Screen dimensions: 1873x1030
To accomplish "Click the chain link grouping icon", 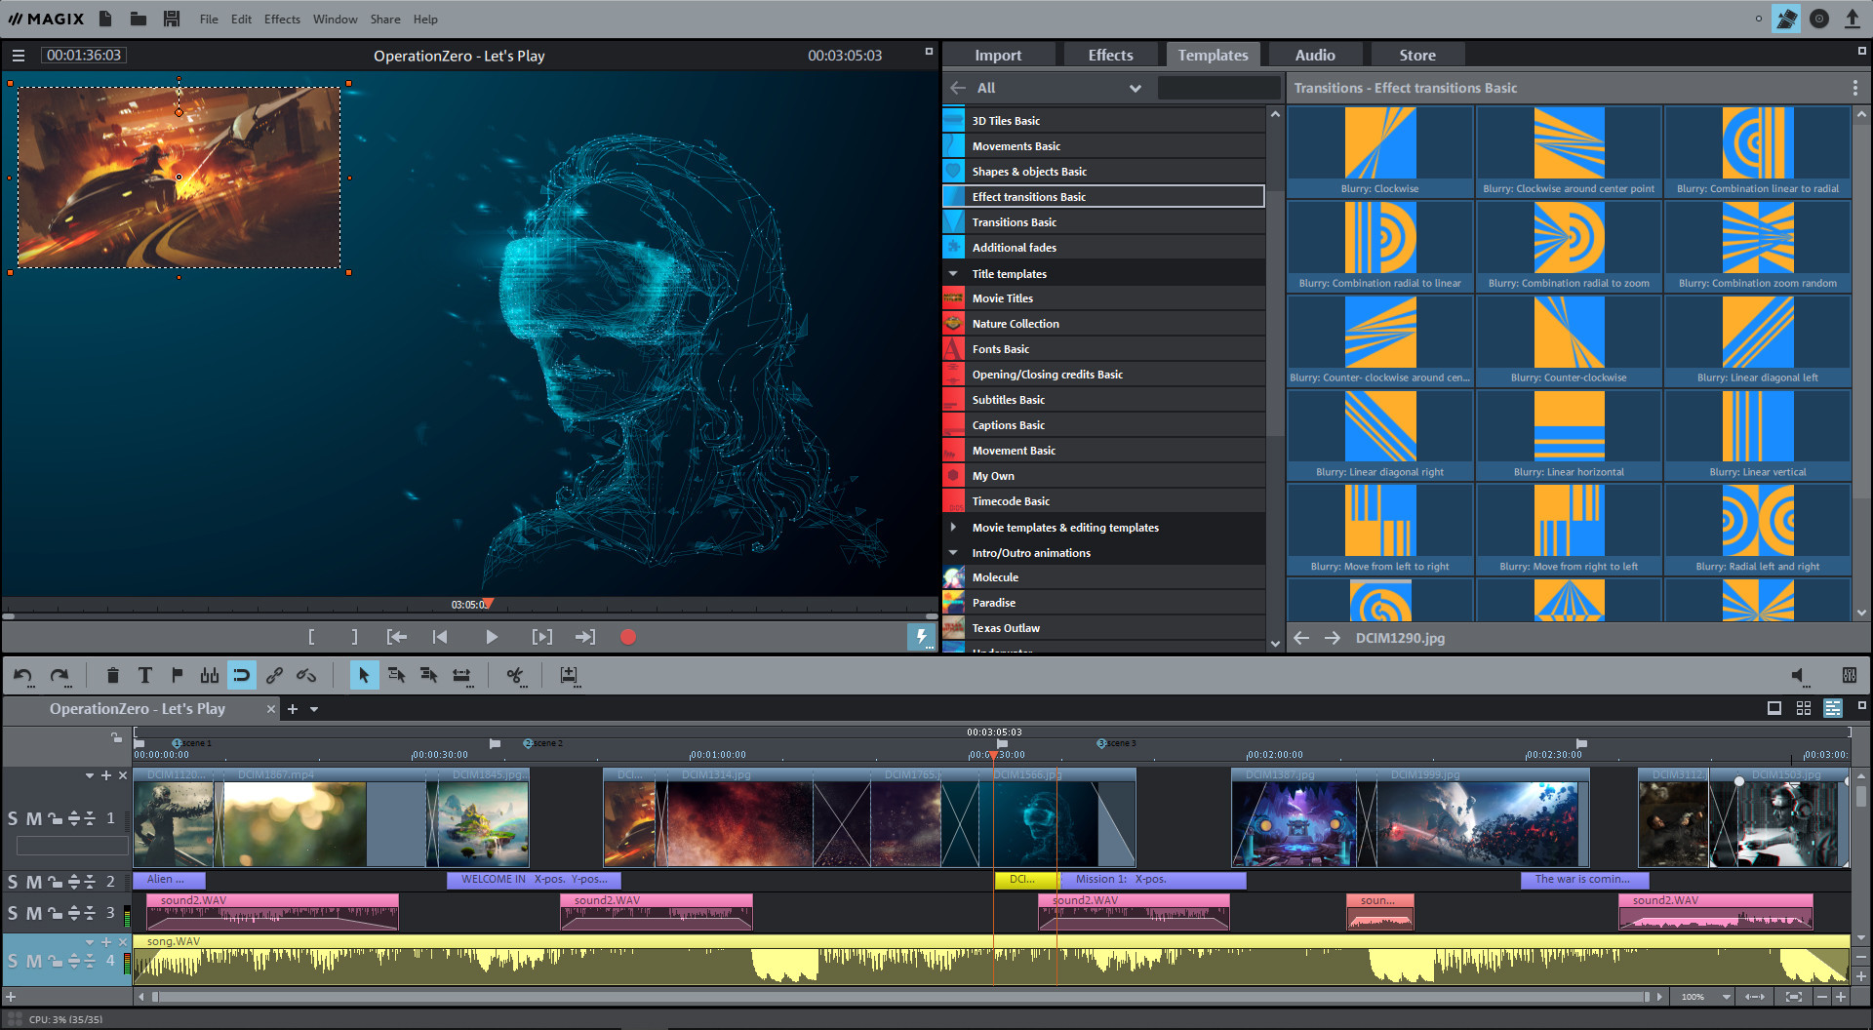I will 274,675.
